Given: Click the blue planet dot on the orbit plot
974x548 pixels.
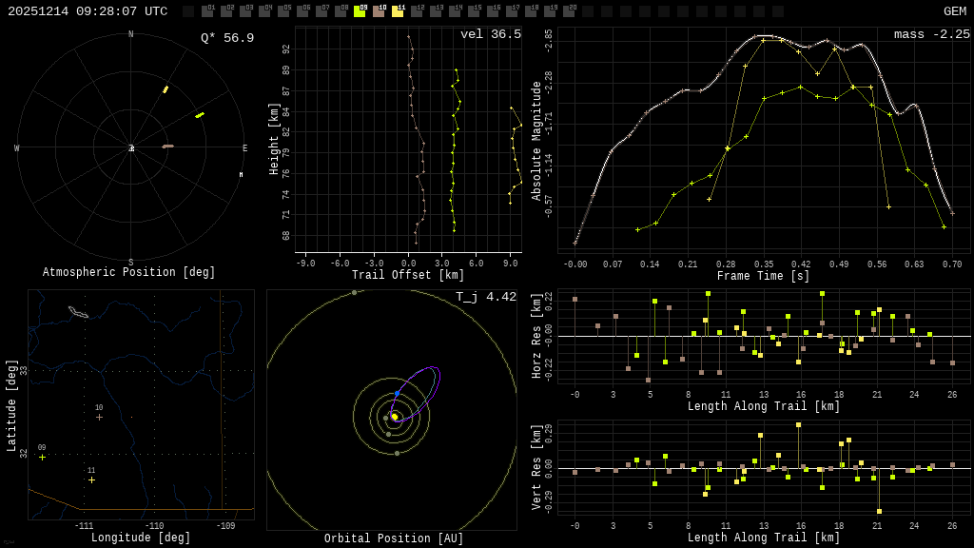Looking at the screenshot, I should click(397, 393).
